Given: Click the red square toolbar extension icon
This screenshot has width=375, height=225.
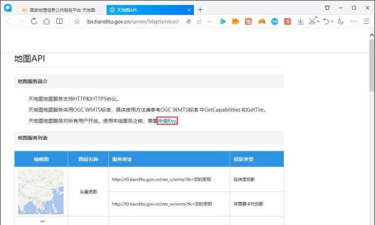Looking at the screenshot, I should [x=248, y=21].
